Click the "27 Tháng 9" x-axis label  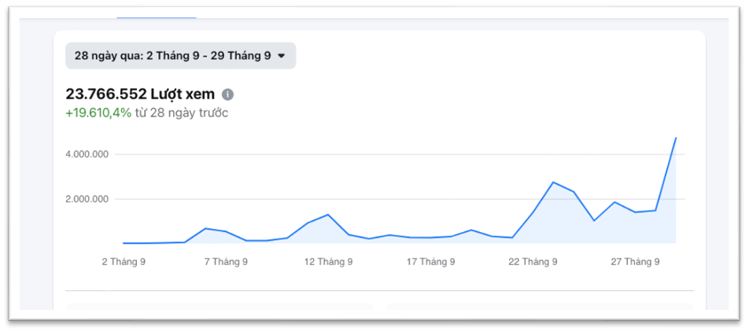(x=635, y=262)
